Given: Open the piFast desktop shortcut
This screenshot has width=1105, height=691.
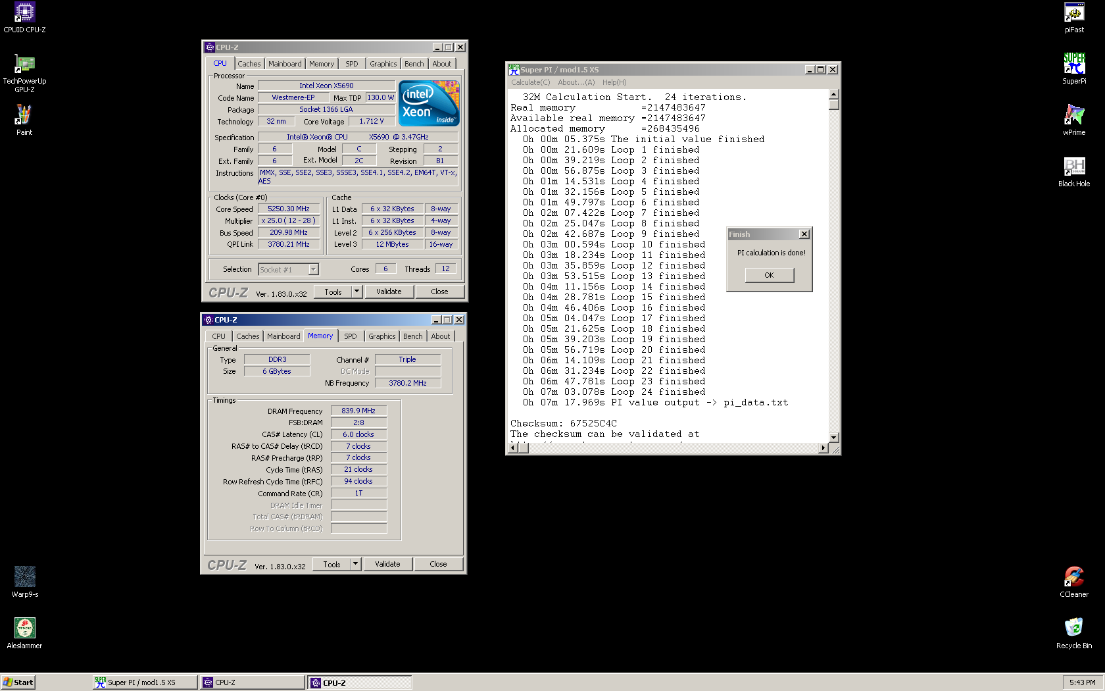Looking at the screenshot, I should [1074, 18].
